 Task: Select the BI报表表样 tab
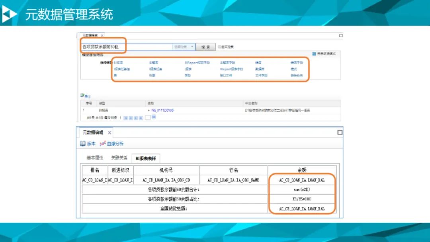[146, 158]
